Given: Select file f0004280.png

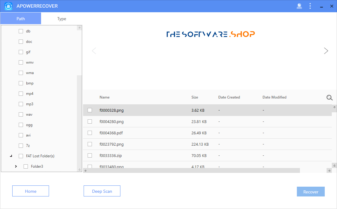Looking at the screenshot, I should [207, 122].
